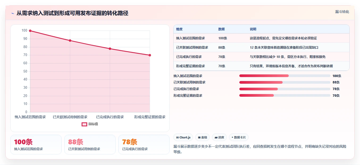
Task: Click the footer paragraph starting 漏斗展示数据逐步变少
Action: [260, 149]
